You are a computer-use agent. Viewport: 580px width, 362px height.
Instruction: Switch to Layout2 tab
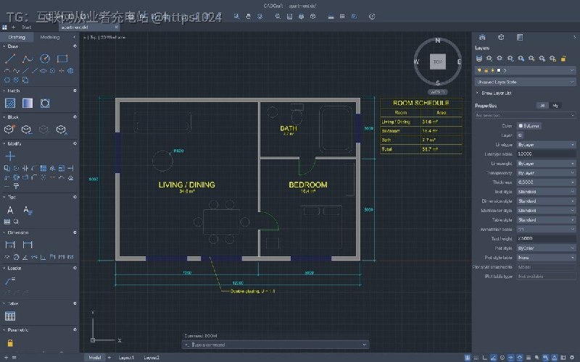pos(152,358)
